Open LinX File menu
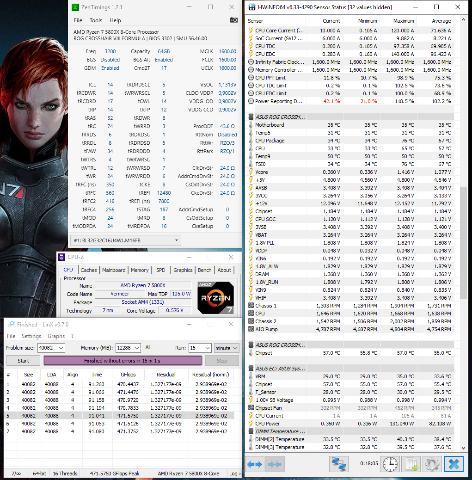Screen dimensions: 472x480 point(11,336)
